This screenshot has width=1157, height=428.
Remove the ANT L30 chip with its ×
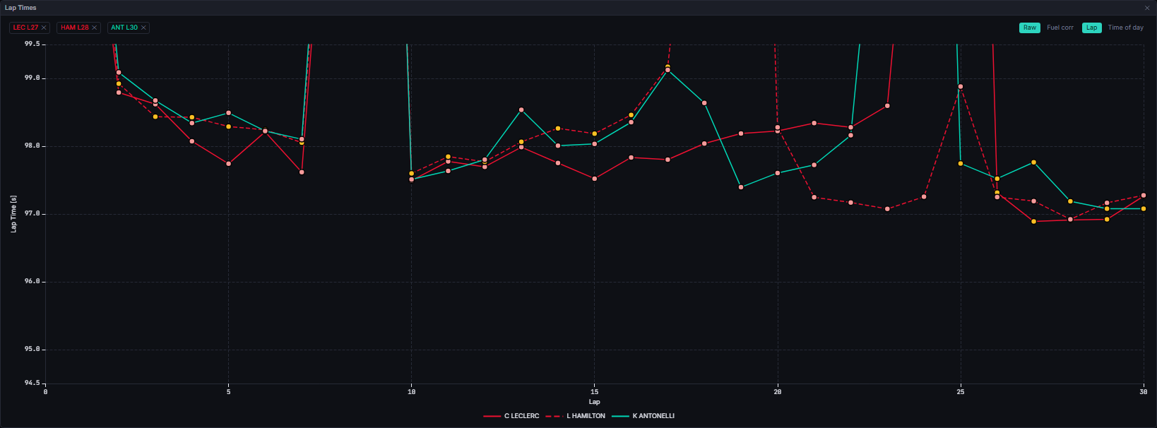[x=143, y=28]
